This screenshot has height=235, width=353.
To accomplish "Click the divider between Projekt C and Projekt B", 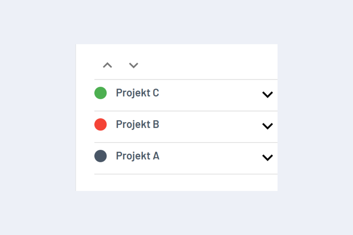I will (185, 111).
